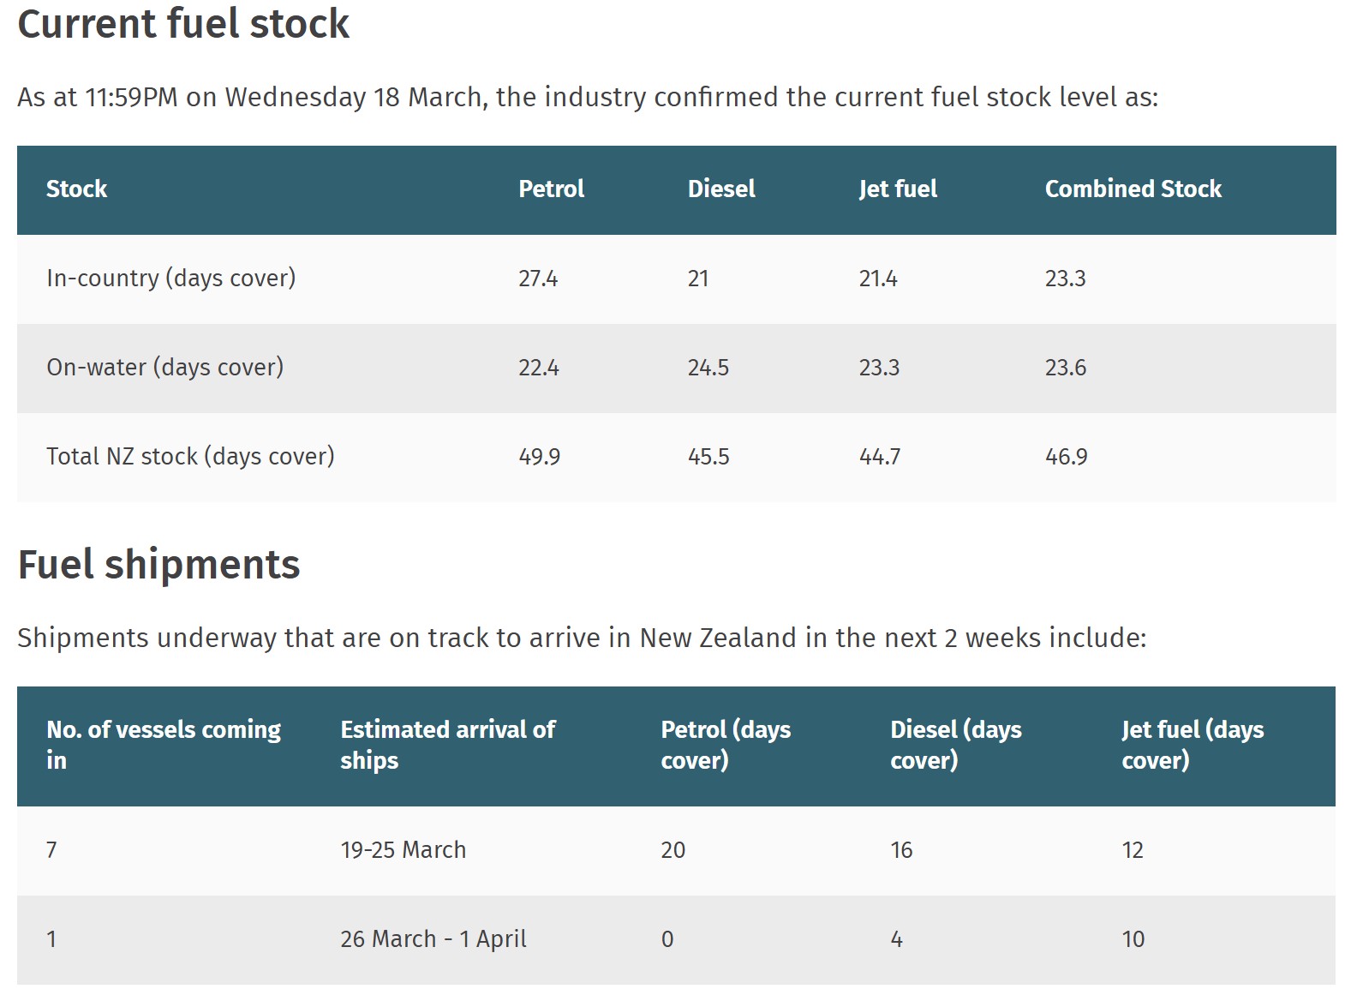The width and height of the screenshot is (1345, 1001).
Task: Click the "In-country (days cover)" row label
Action: [x=171, y=279]
